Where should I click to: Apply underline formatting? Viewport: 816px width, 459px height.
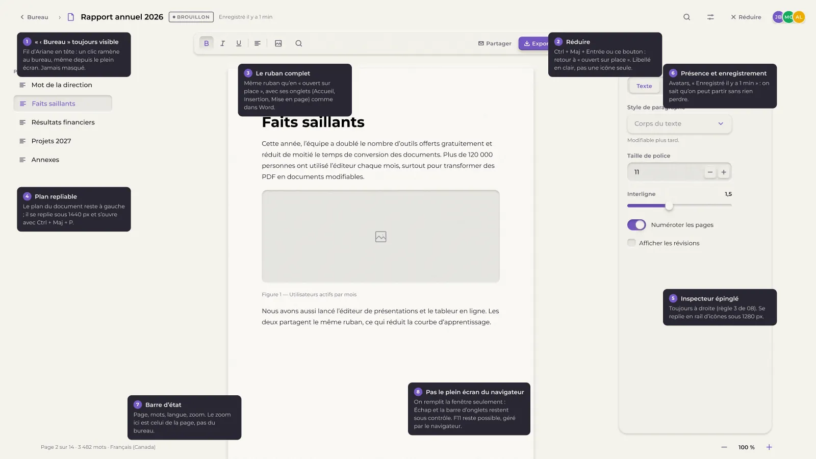239,43
